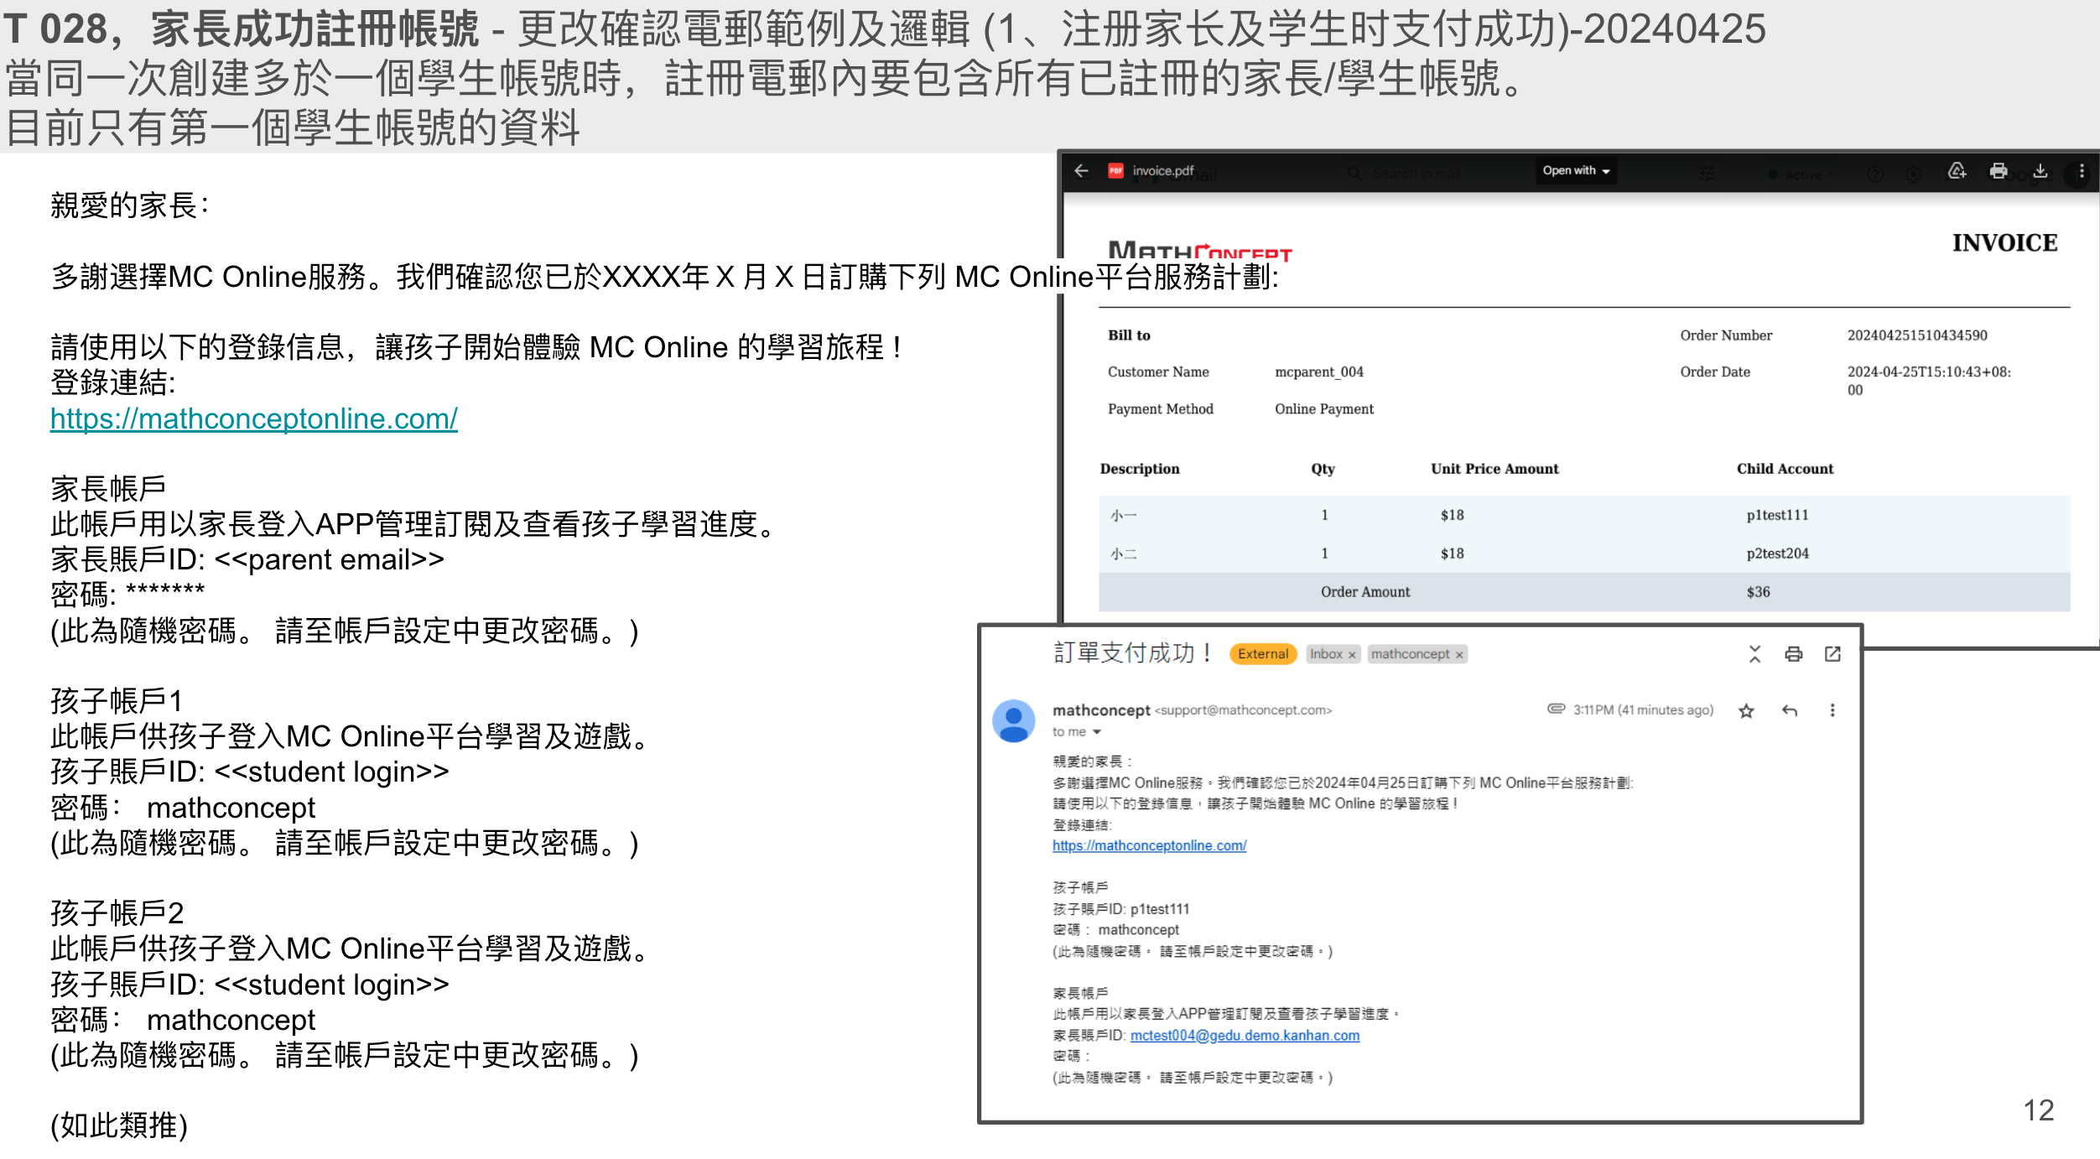Expand the Open with dropdown
The height and width of the screenshot is (1159, 2100).
(x=1576, y=171)
